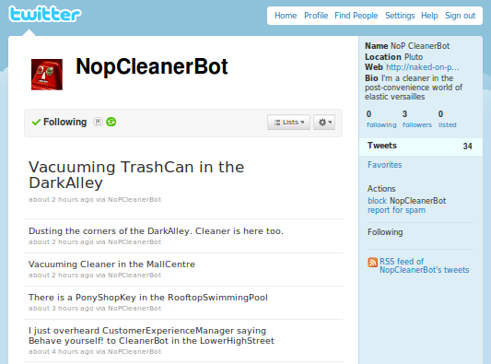491x364 pixels.
Task: Toggle the green retweets icon
Action: [111, 122]
